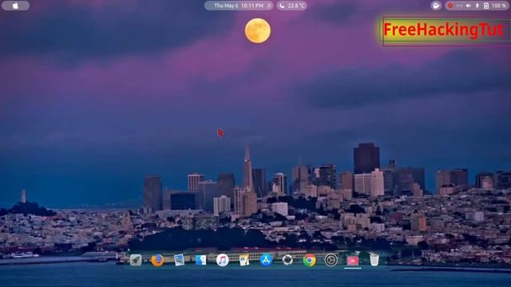Click the red recording indicator icon
Screen dimensions: 511x287
click(x=450, y=6)
